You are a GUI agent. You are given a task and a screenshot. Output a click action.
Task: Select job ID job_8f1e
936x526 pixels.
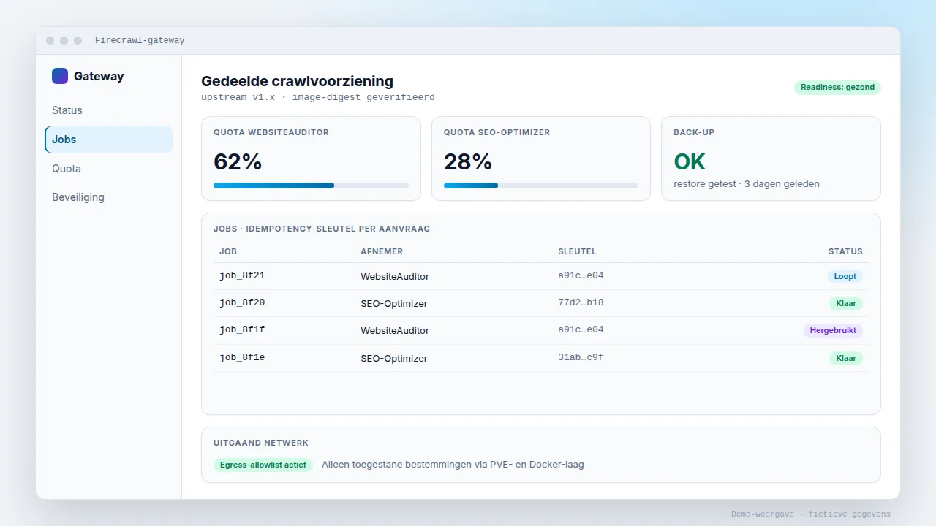(242, 358)
